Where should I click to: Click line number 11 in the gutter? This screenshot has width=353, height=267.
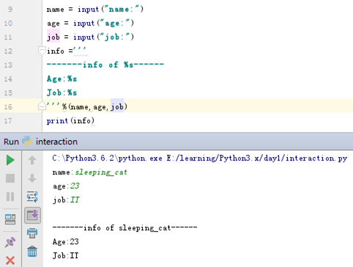pos(8,37)
